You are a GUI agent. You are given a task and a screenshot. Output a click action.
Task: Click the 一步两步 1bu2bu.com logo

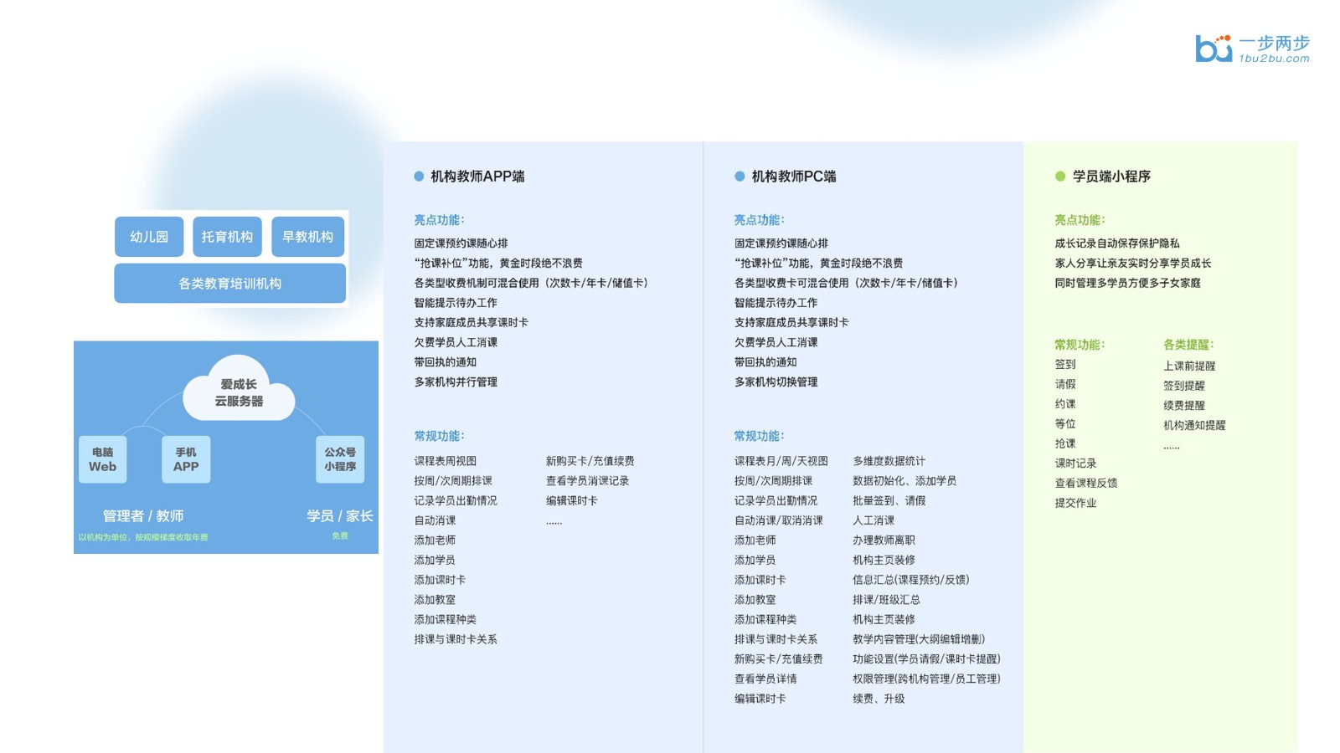point(1252,49)
